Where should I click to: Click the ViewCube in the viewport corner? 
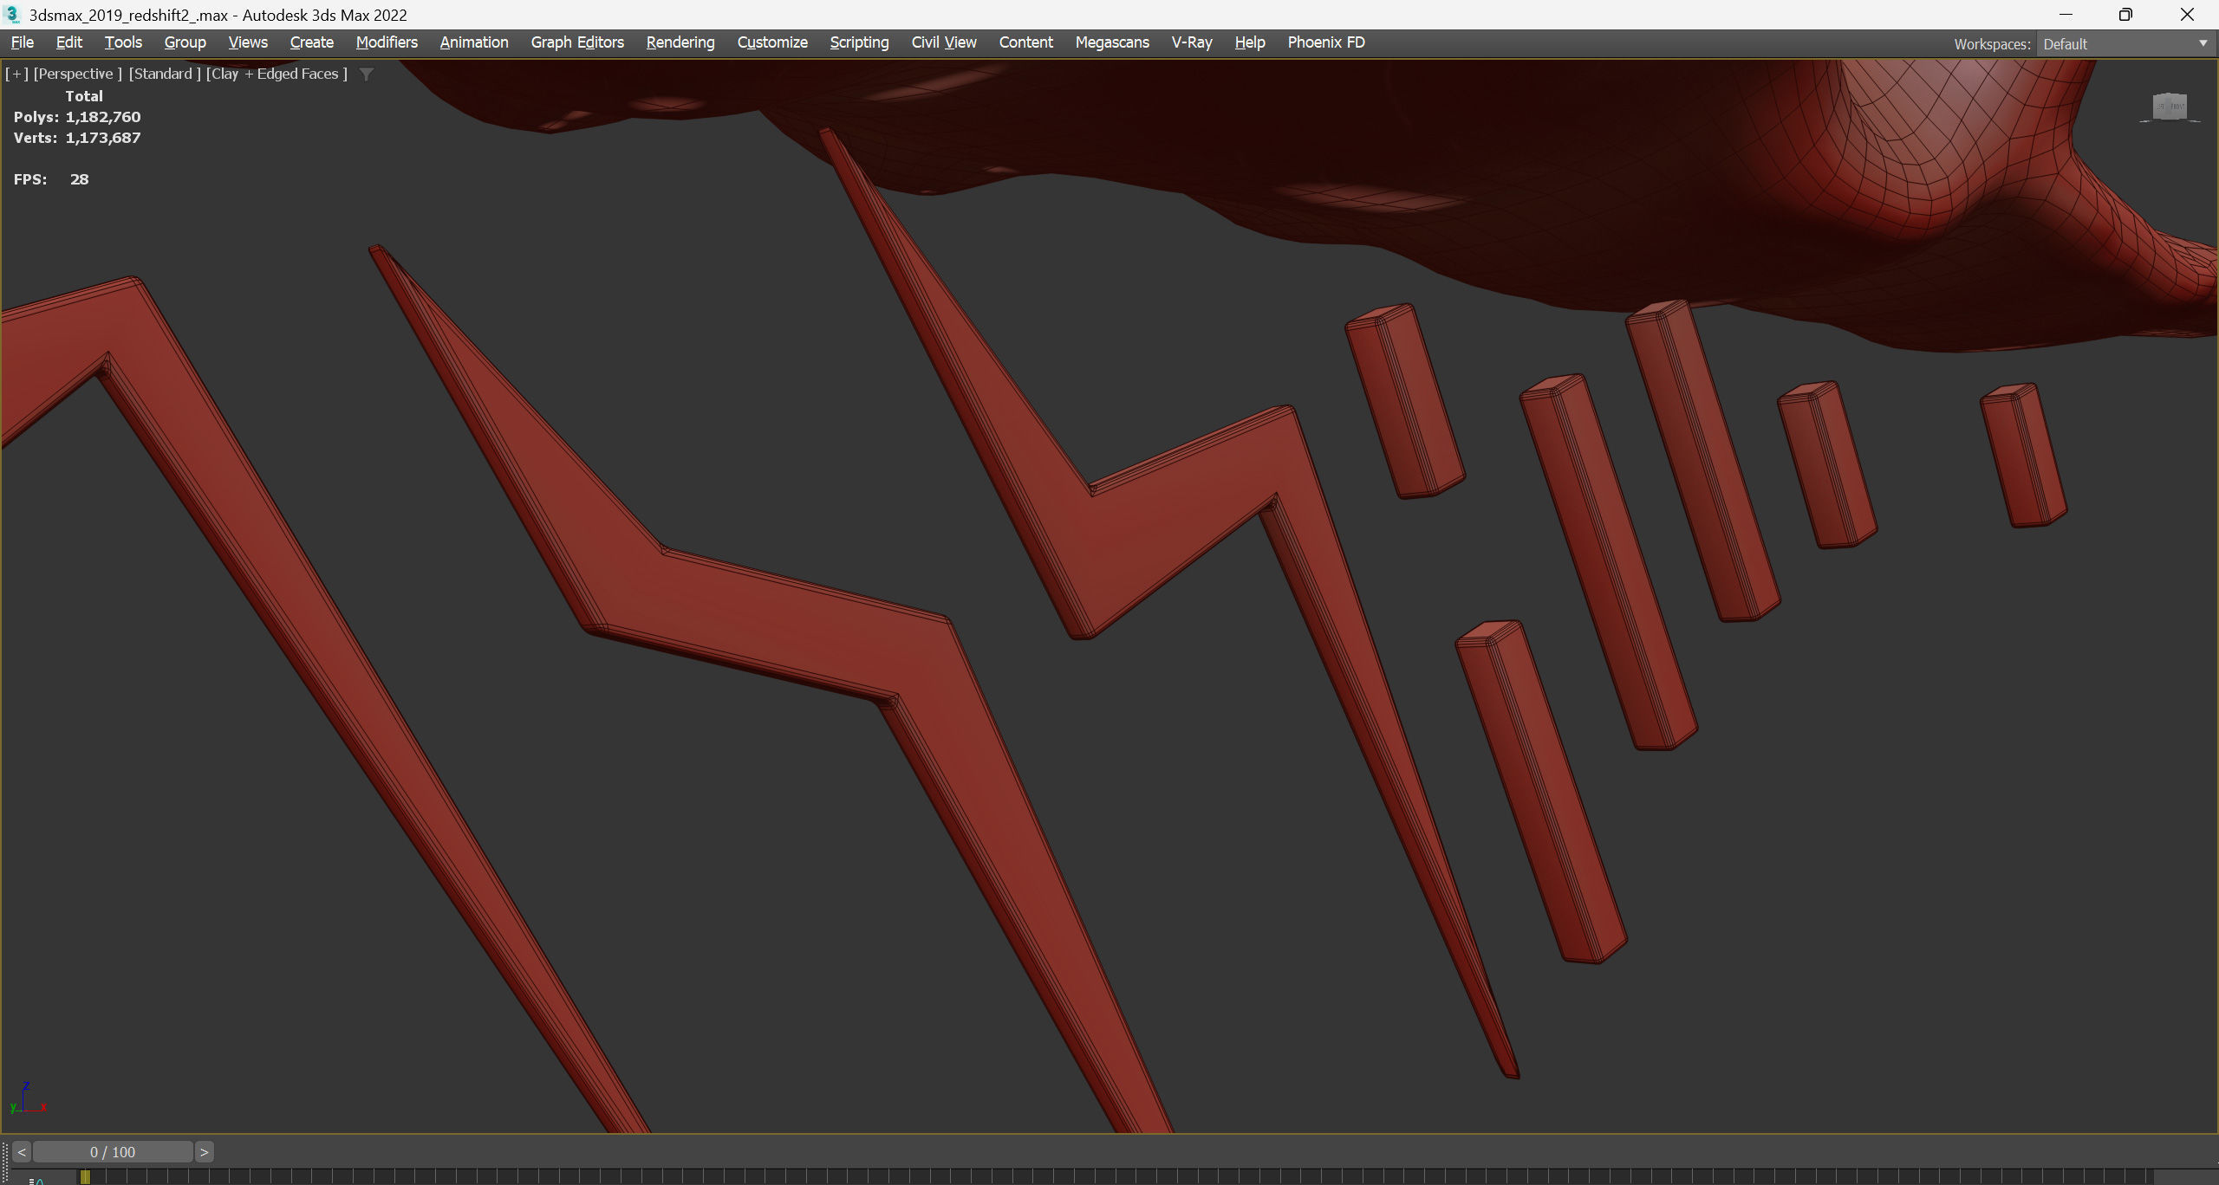click(x=2170, y=107)
